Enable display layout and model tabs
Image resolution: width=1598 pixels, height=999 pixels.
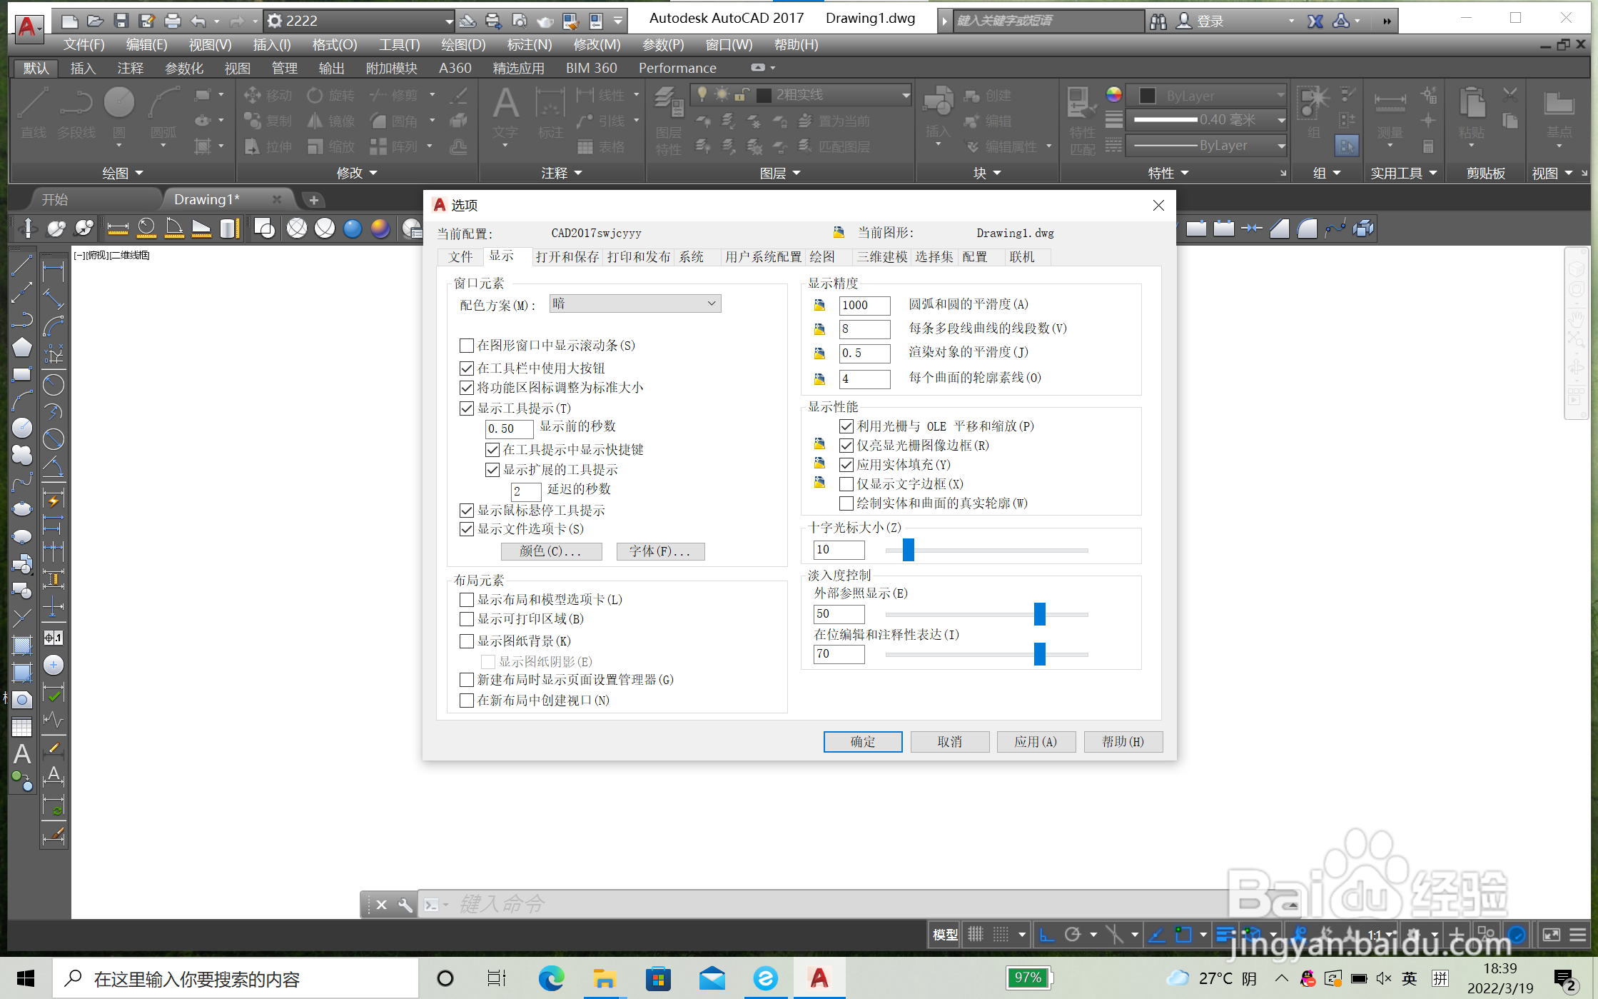pos(467,600)
